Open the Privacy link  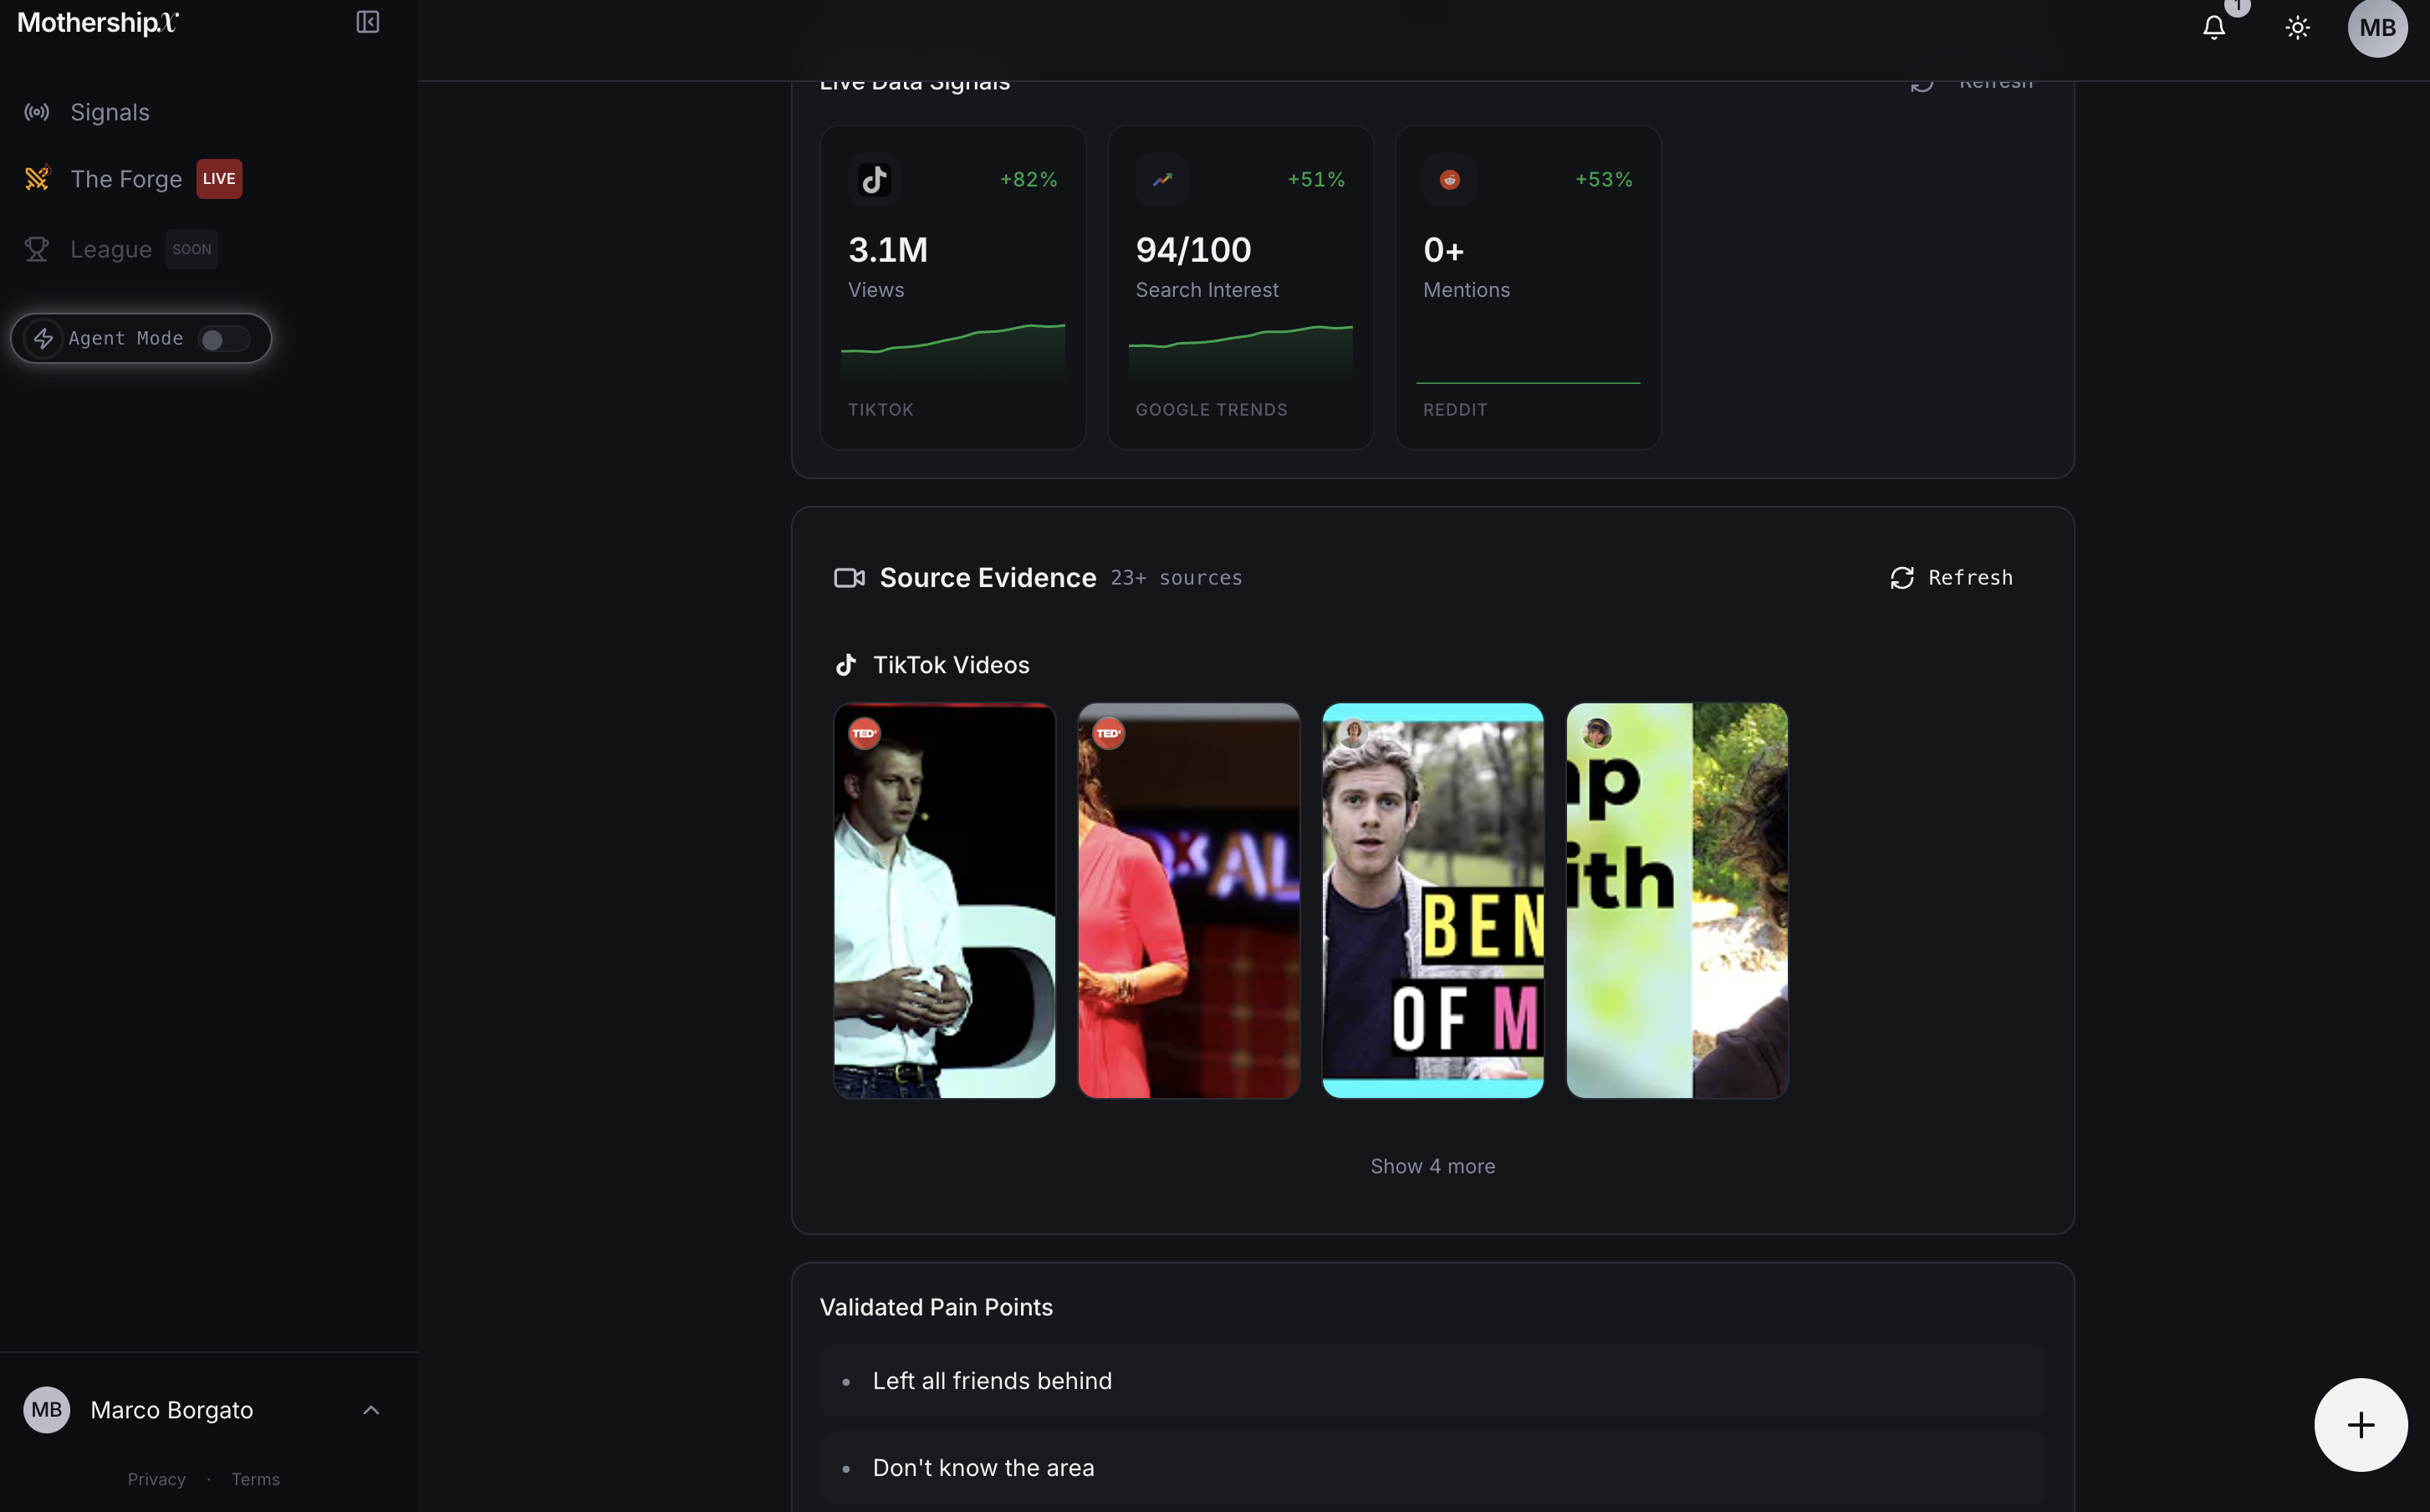tap(156, 1479)
